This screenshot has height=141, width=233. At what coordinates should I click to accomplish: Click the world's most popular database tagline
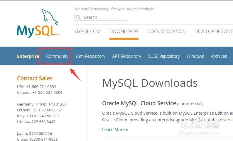[x=114, y=9]
